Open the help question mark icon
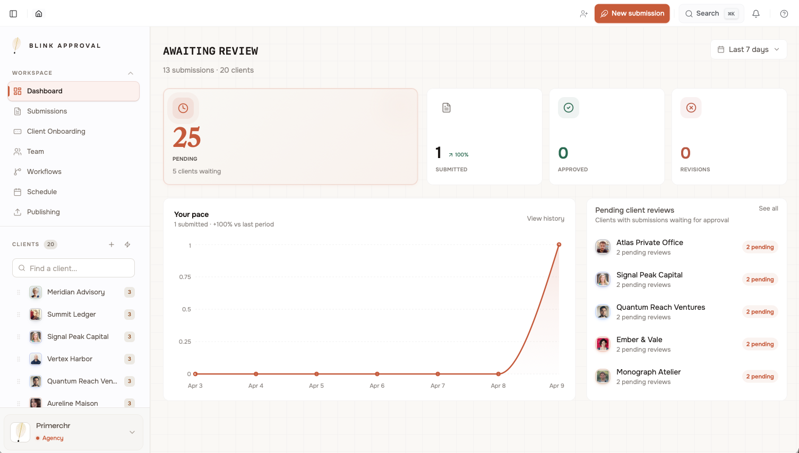The image size is (799, 453). coord(784,14)
